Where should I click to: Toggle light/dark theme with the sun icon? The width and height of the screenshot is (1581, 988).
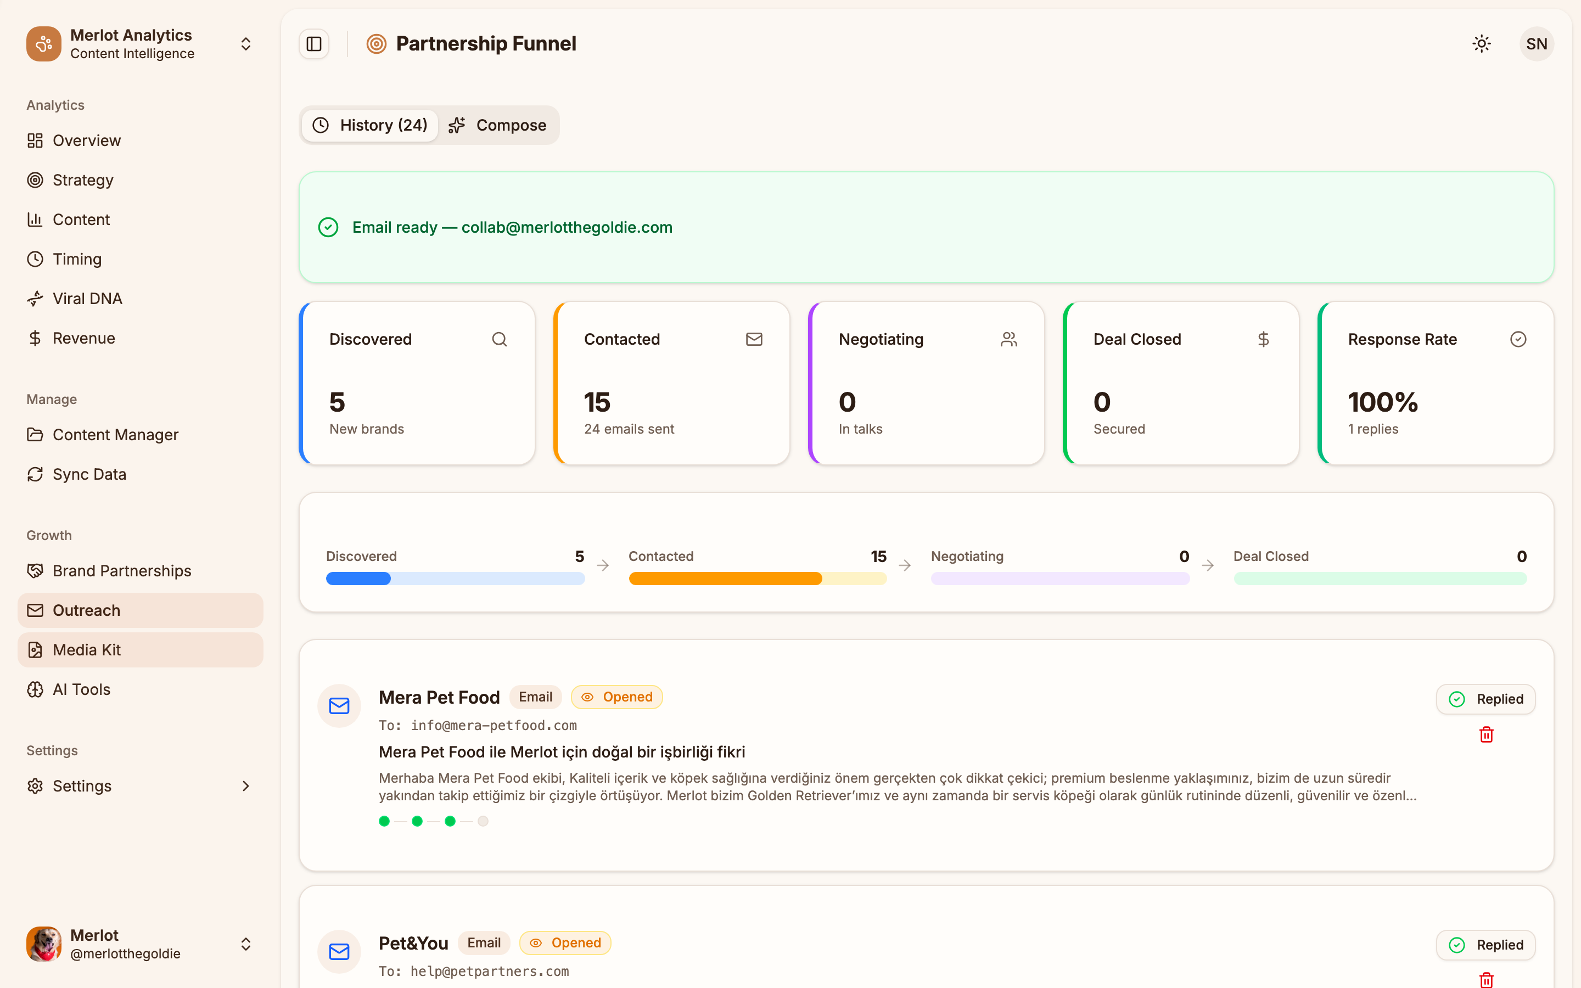tap(1481, 43)
